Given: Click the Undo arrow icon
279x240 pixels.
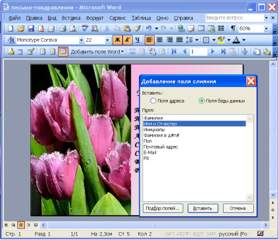Looking at the screenshot, I should click(x=149, y=28).
